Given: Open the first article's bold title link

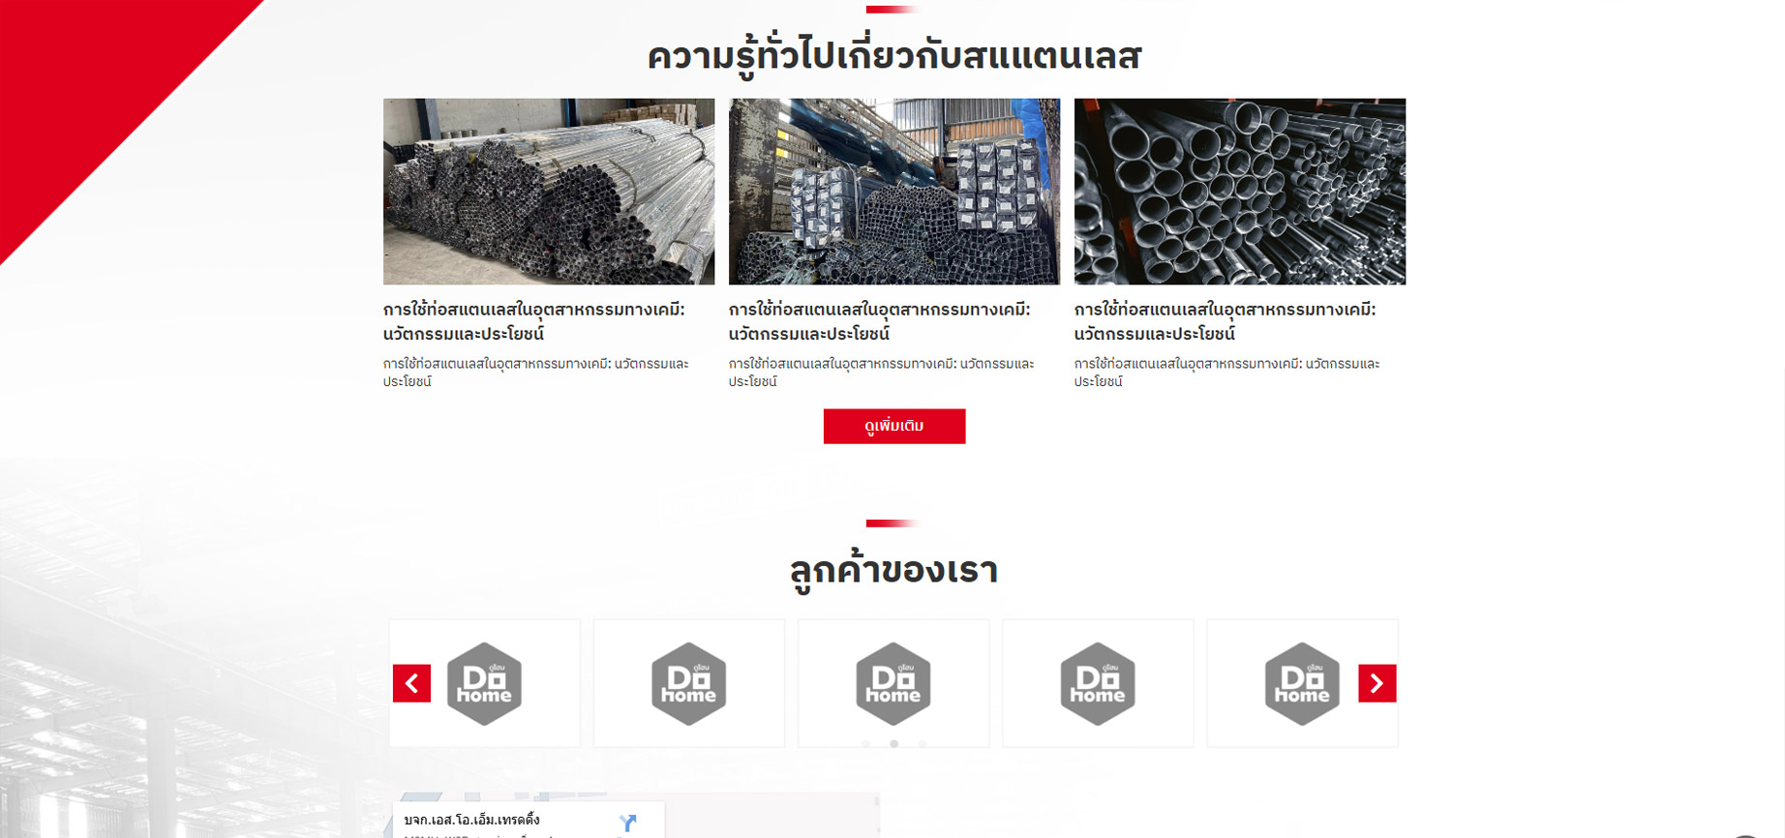Looking at the screenshot, I should pos(534,321).
